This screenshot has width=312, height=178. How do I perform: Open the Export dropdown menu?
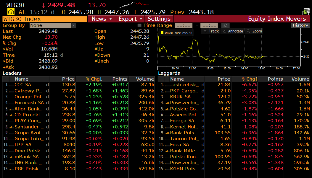pos(130,19)
